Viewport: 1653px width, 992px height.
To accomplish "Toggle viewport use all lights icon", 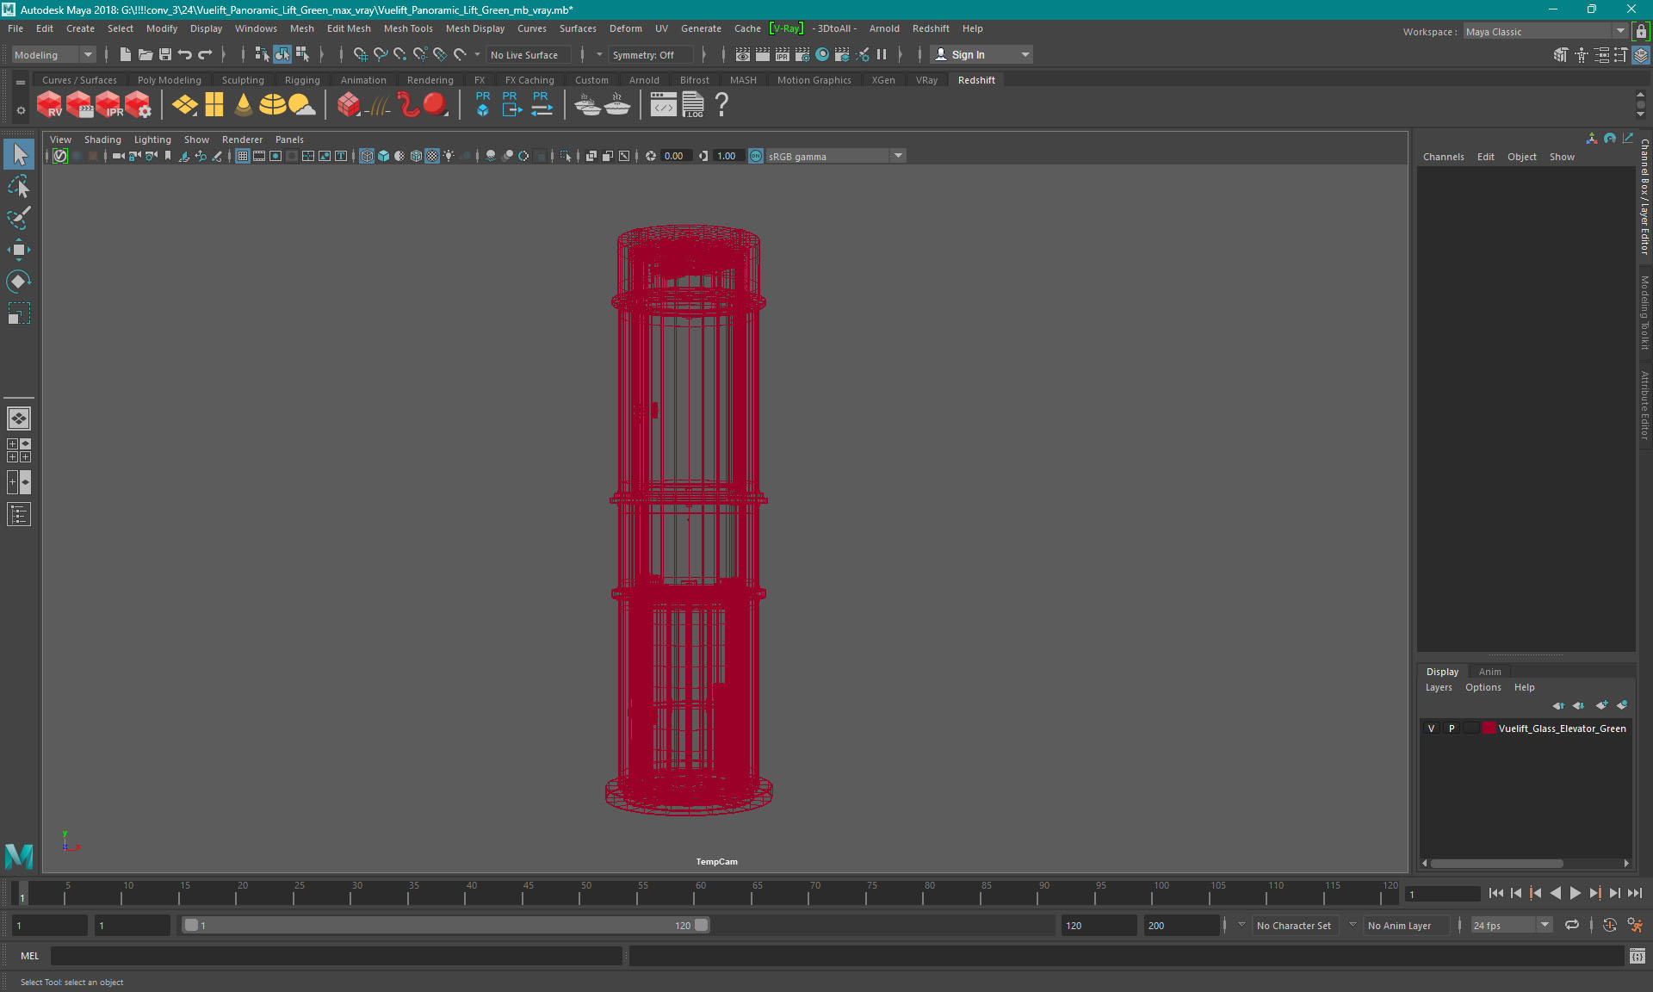I will click(449, 156).
